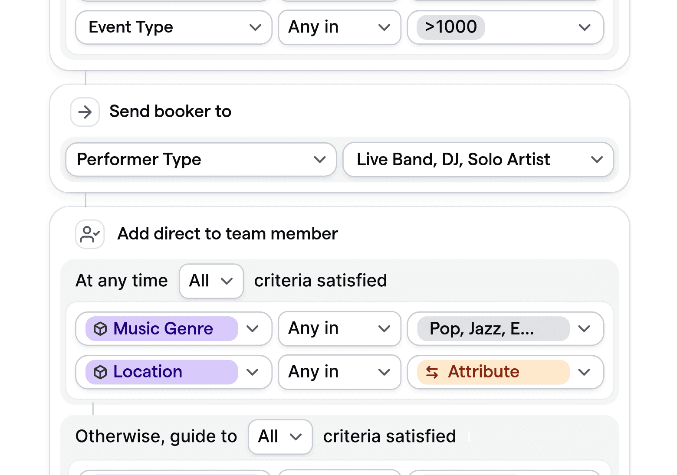Change the All selector in At any time row

click(x=211, y=281)
